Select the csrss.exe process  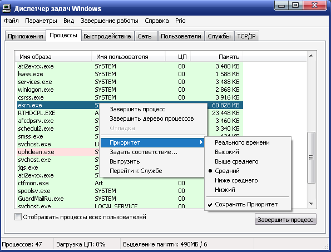(130, 97)
